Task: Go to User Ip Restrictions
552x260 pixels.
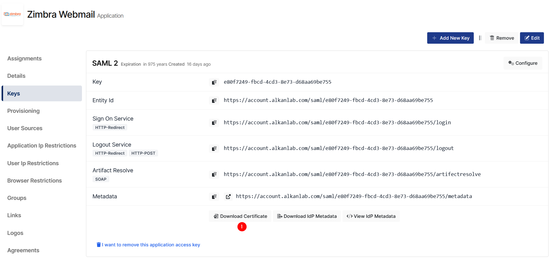Action: click(33, 163)
